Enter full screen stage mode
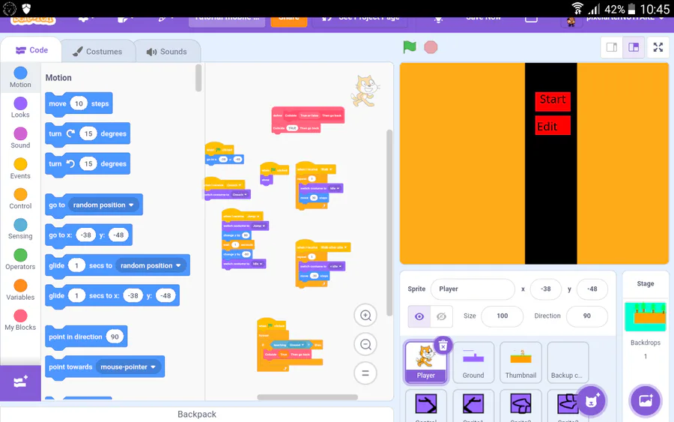 [x=658, y=47]
